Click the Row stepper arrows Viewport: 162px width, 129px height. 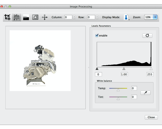point(97,17)
